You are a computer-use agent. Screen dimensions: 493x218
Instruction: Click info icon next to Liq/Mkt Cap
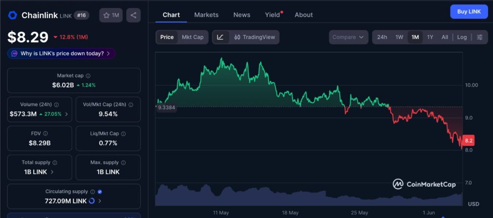click(123, 133)
